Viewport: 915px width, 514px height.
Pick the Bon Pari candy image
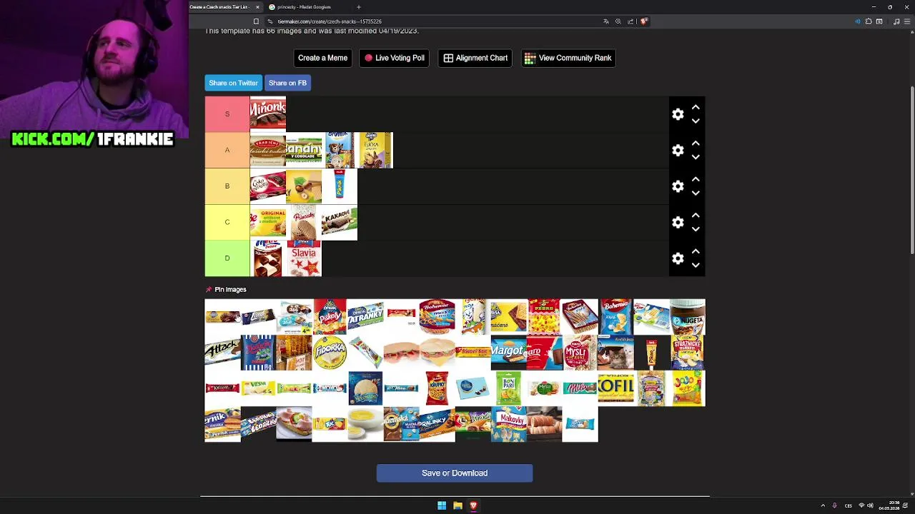508,388
